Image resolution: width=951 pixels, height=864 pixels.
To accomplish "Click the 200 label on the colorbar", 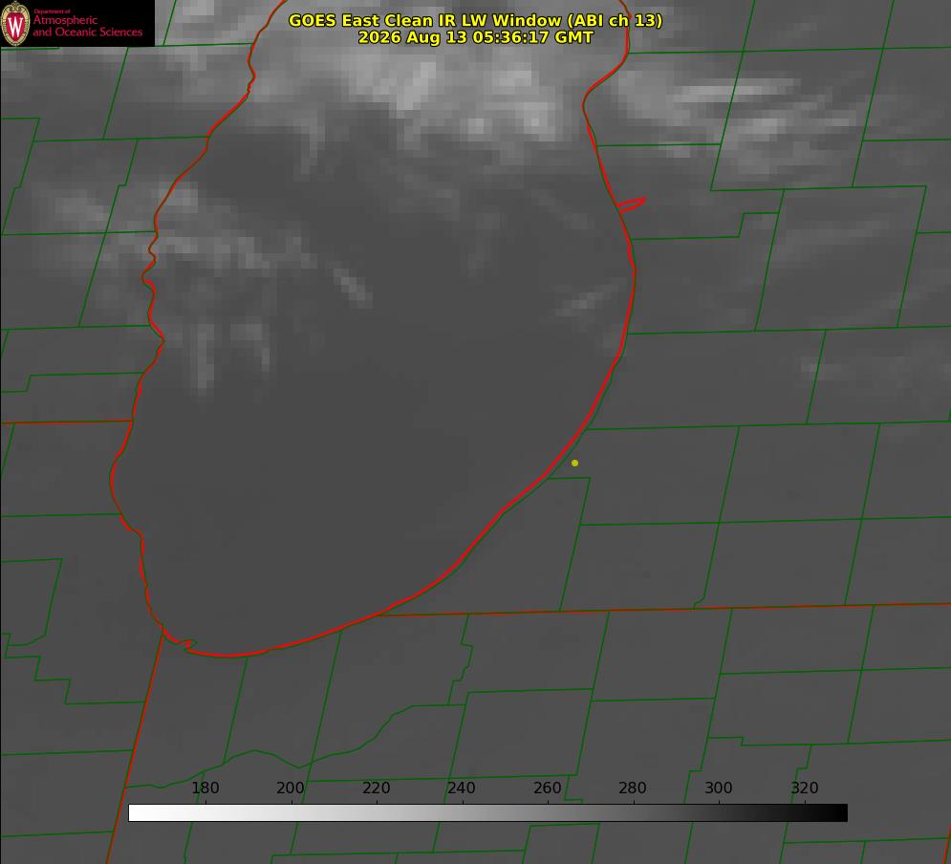I will (291, 788).
